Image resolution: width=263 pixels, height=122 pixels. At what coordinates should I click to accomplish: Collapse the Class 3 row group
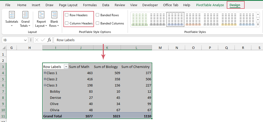pos(45,85)
